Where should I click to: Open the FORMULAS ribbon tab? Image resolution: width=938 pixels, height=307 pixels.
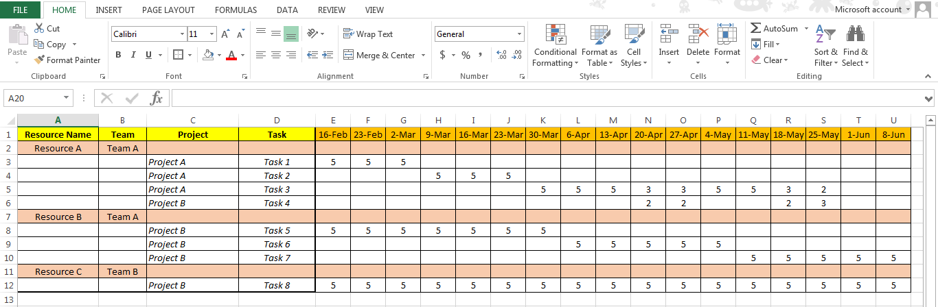[x=236, y=10]
